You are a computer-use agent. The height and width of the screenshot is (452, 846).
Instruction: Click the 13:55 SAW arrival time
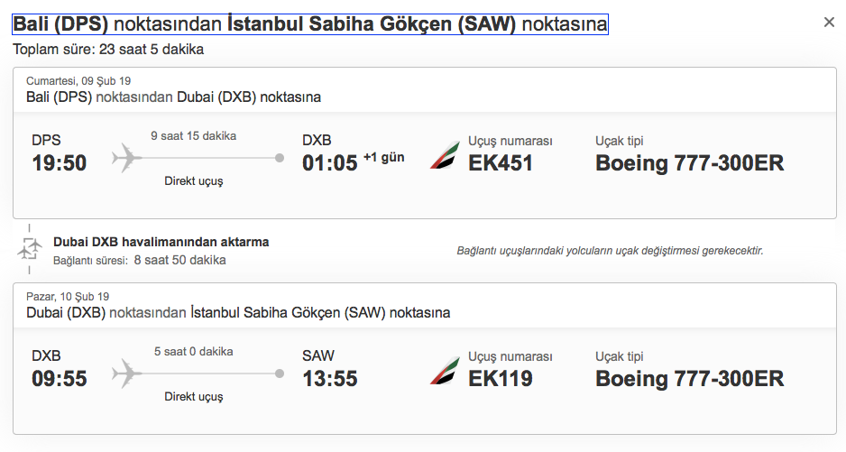click(x=330, y=378)
